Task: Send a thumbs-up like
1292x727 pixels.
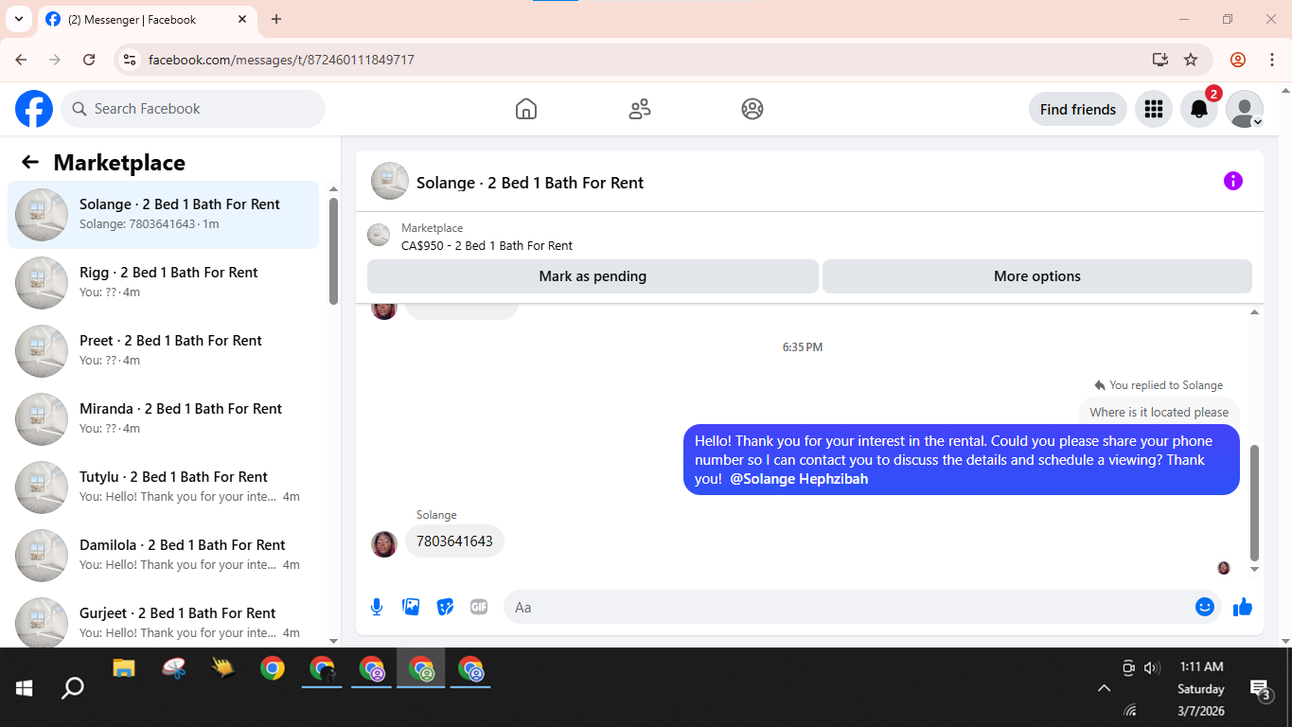Action: point(1242,607)
